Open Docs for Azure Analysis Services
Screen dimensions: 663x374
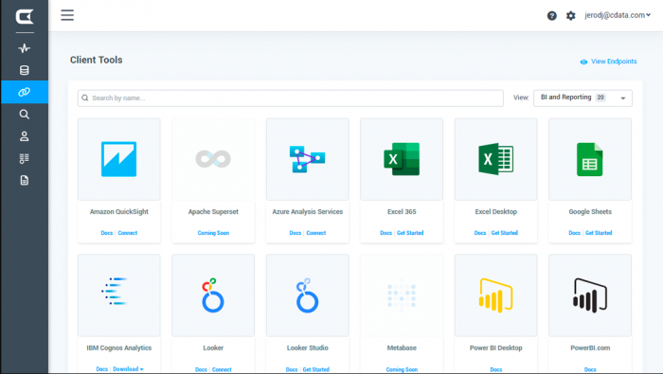296,233
